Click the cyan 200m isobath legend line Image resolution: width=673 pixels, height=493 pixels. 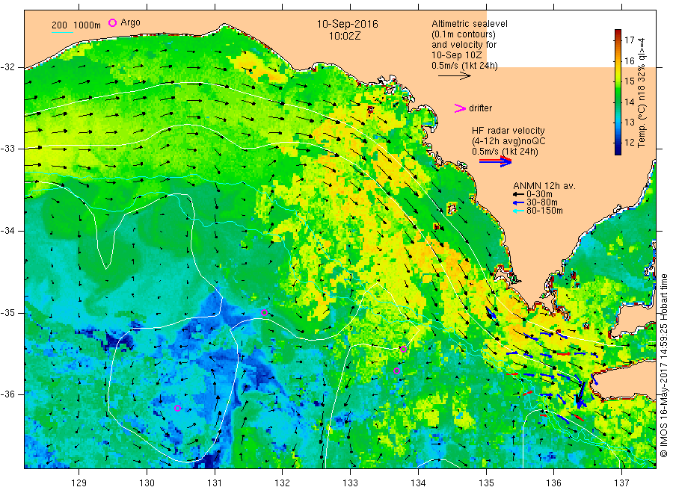pyautogui.click(x=62, y=32)
